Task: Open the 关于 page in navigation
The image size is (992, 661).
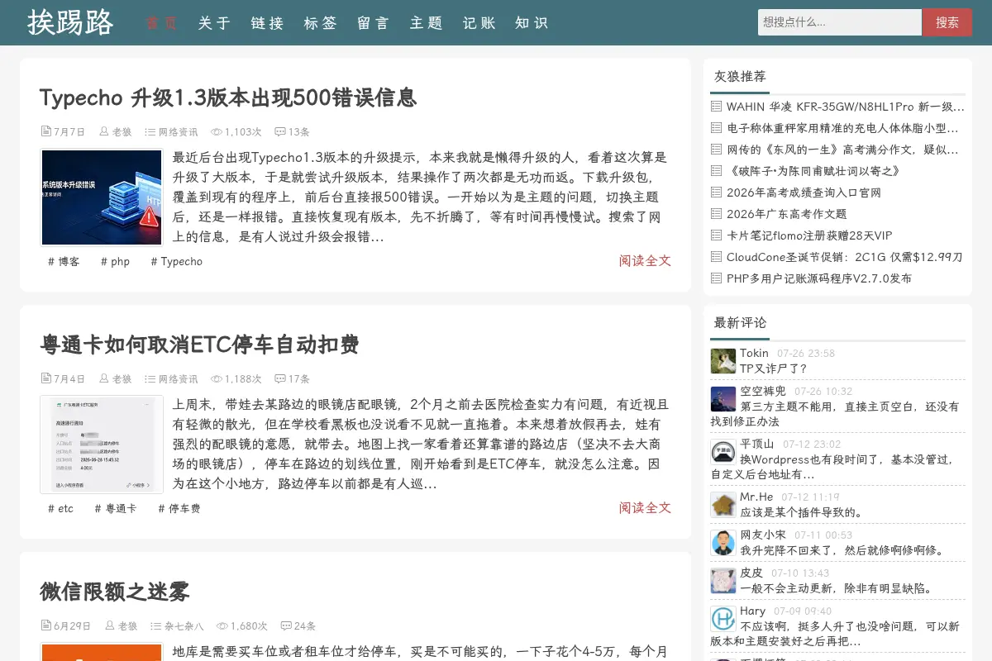Action: click(x=214, y=23)
